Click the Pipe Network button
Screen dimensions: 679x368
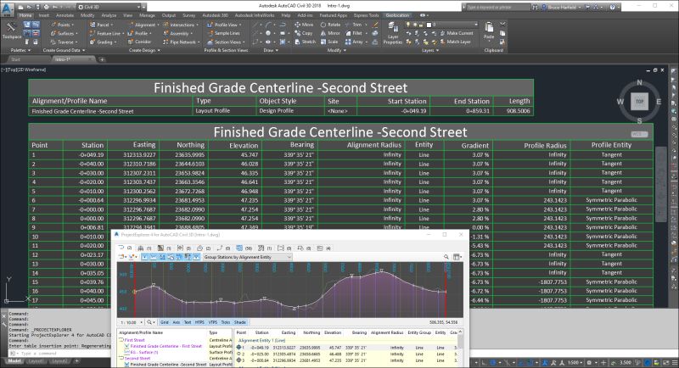[181, 42]
